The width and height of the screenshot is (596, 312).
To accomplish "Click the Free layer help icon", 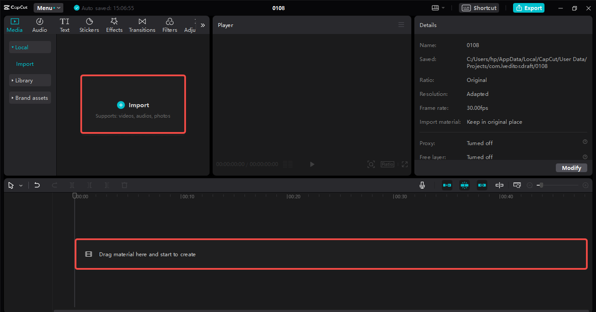I will pos(585,157).
